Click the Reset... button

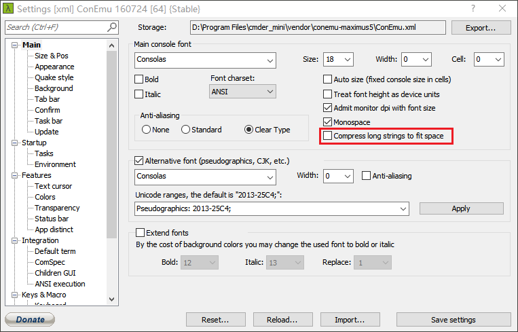point(215,320)
